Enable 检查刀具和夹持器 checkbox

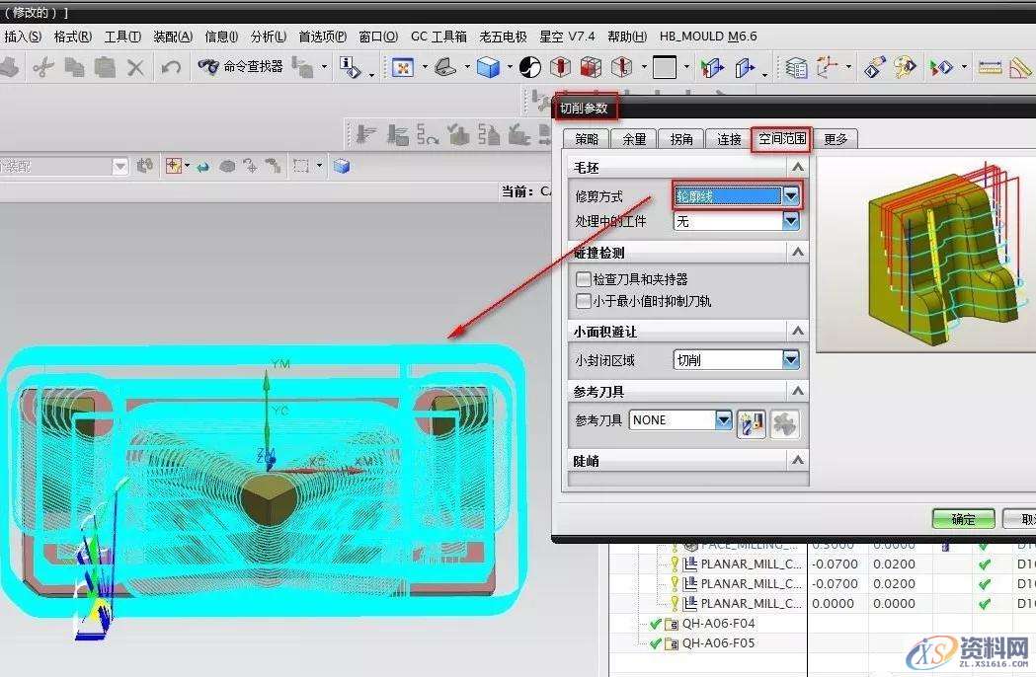coord(583,281)
